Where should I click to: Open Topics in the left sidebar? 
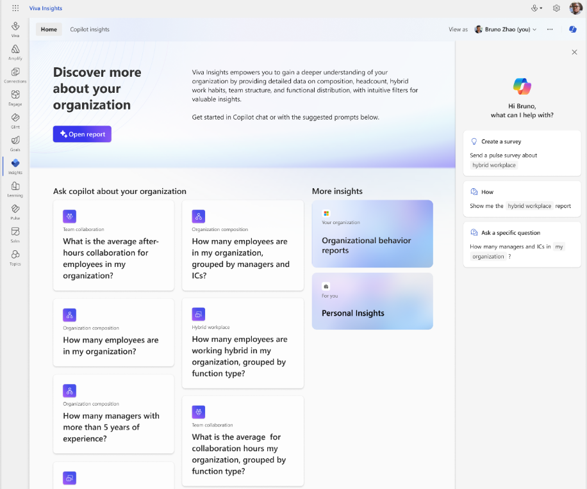point(15,257)
